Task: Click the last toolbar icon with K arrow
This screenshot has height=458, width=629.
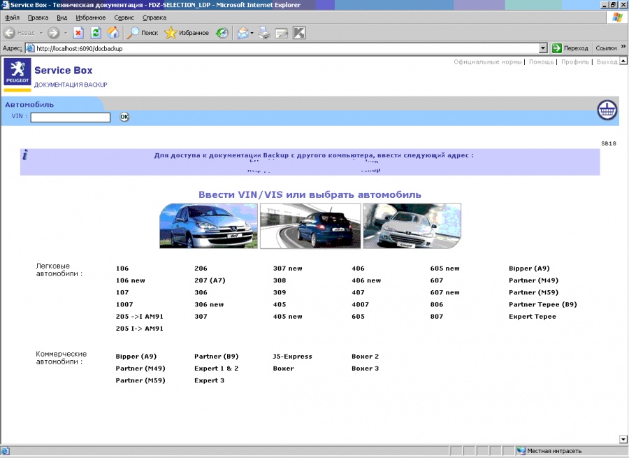Action: point(299,33)
